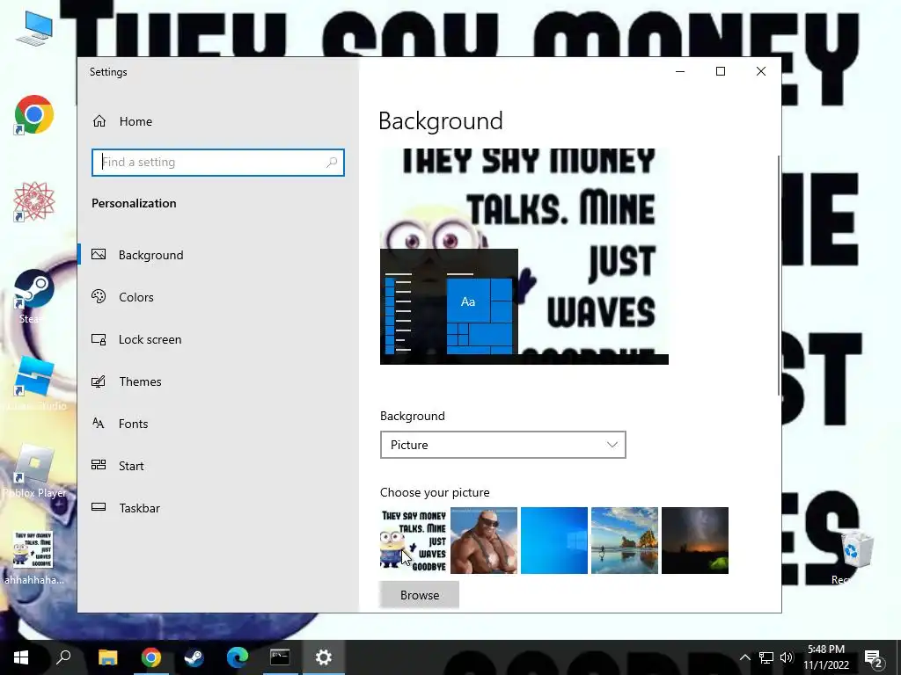Screen dimensions: 901x675
Task: Open Chrome from the taskbar
Action: pyautogui.click(x=150, y=657)
